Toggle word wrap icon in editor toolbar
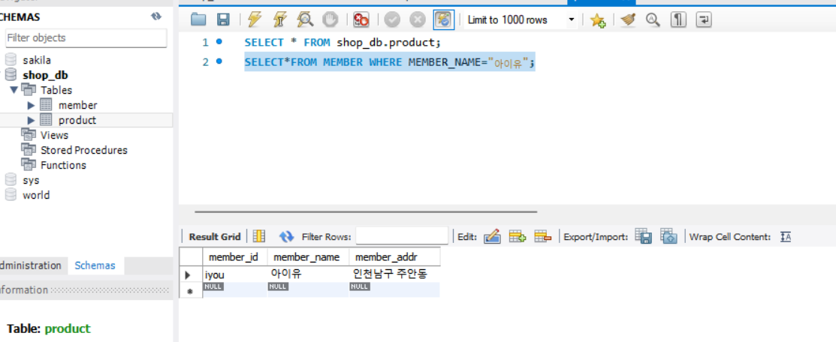Image resolution: width=836 pixels, height=342 pixels. pos(705,20)
